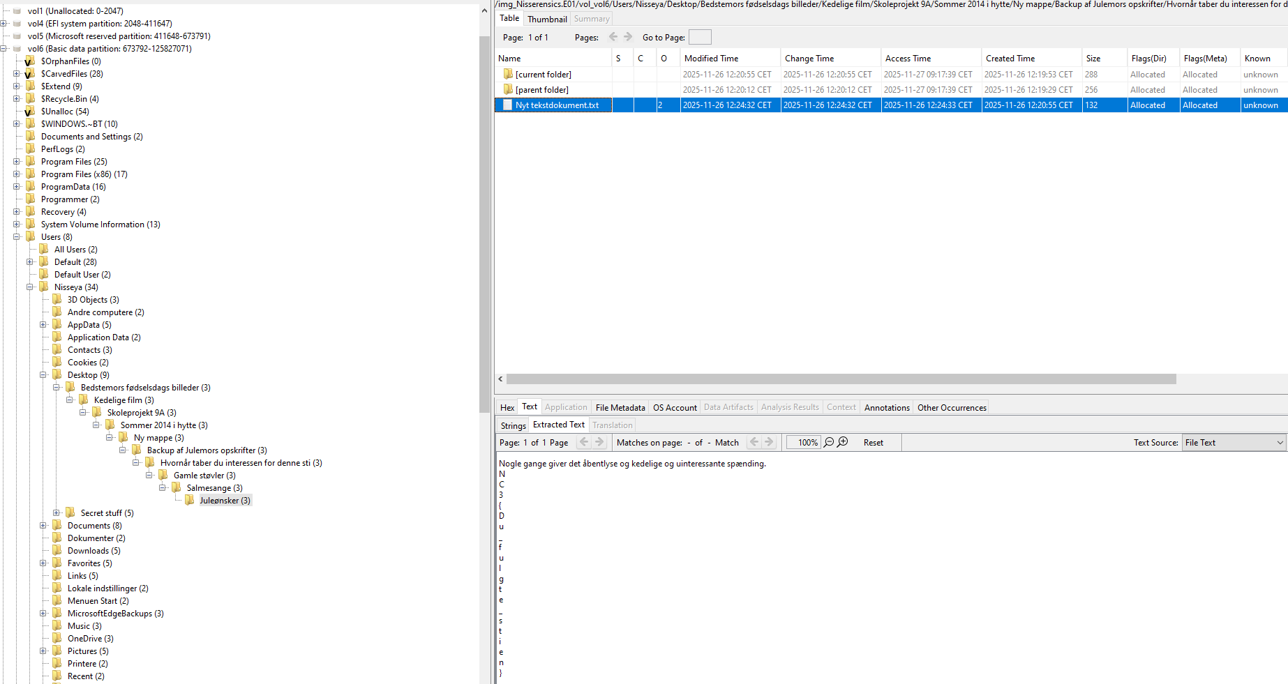This screenshot has width=1288, height=684.
Task: Click the Secret stuff folder icon
Action: click(70, 513)
